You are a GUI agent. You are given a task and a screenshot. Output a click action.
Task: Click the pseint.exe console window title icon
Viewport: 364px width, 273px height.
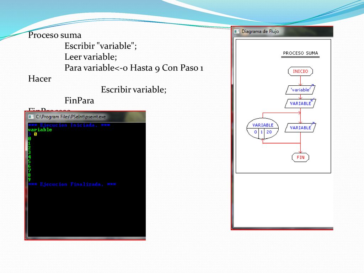(x=31, y=117)
